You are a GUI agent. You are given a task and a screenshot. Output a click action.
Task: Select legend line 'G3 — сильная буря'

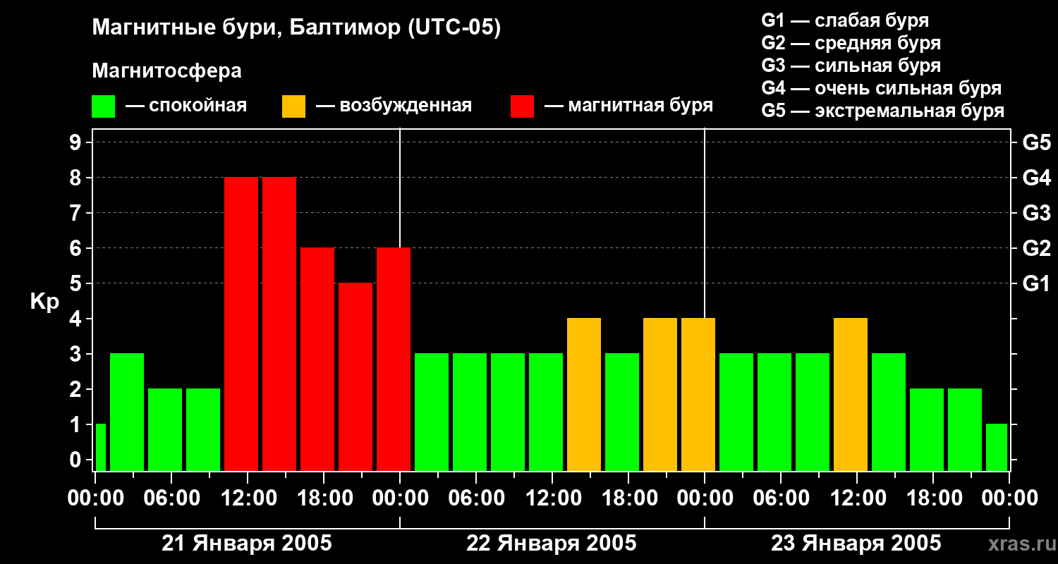click(851, 66)
